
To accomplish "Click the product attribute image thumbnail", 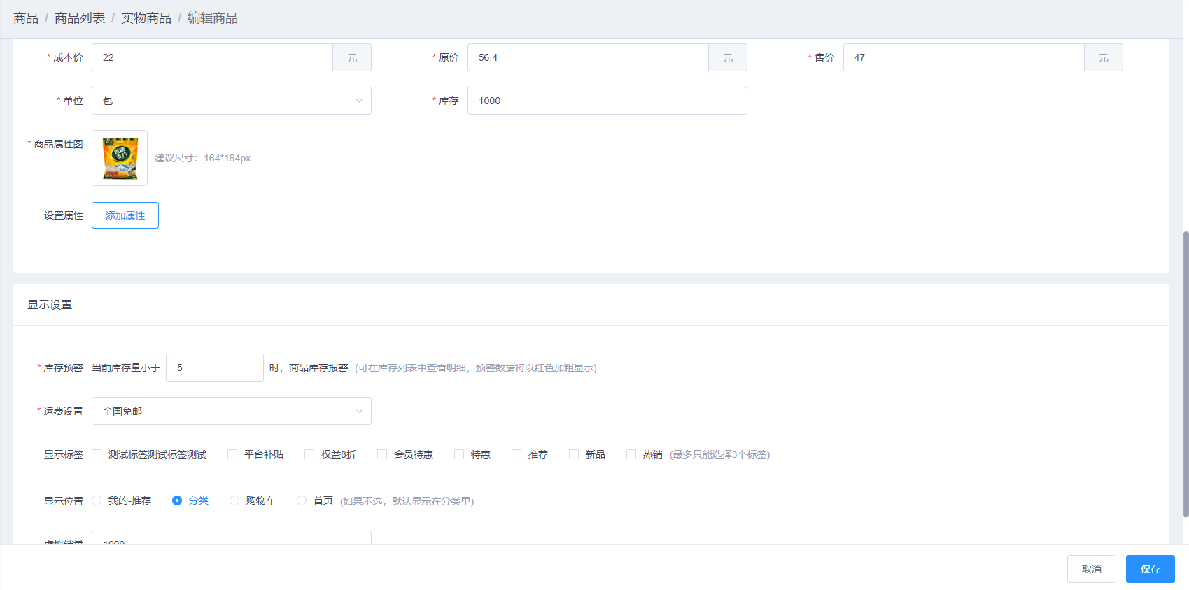I will [x=120, y=158].
